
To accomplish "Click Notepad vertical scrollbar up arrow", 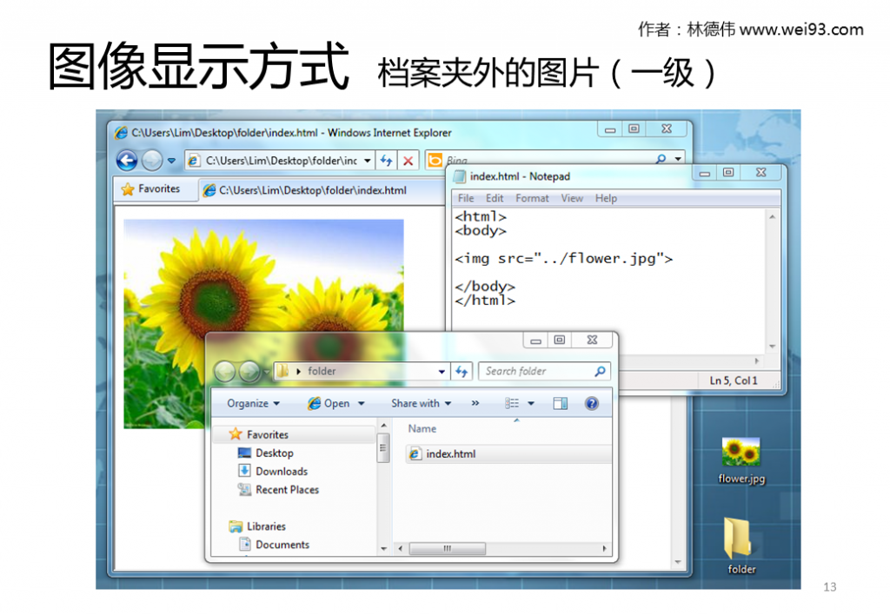I will pos(772,216).
